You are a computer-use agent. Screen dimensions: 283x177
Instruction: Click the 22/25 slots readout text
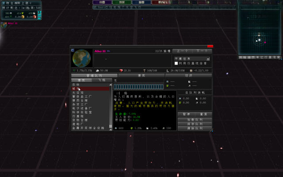(x=163, y=51)
